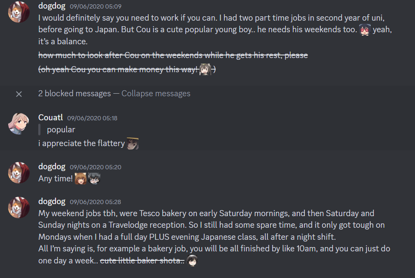Click the X icon beside blocked messages
Image resolution: width=415 pixels, height=278 pixels.
coord(19,94)
